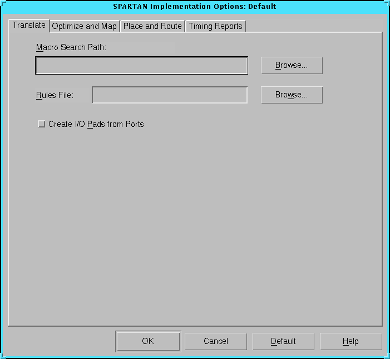390x359 pixels.
Task: Confirm the options with OK
Action: pos(148,341)
